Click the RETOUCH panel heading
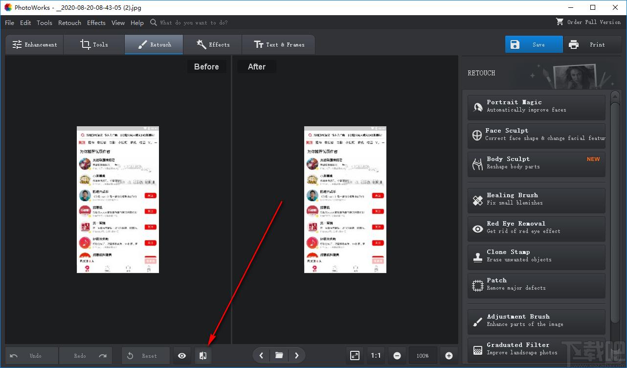Image resolution: width=627 pixels, height=368 pixels. tap(481, 73)
